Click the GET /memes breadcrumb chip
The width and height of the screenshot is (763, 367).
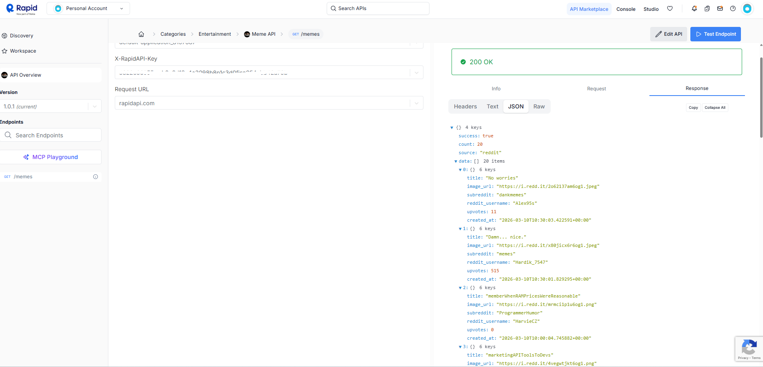point(306,34)
